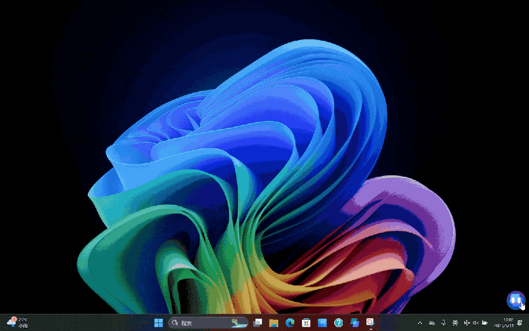Image resolution: width=529 pixels, height=331 pixels.
Task: Click the microphone tray icon
Action: (443, 323)
